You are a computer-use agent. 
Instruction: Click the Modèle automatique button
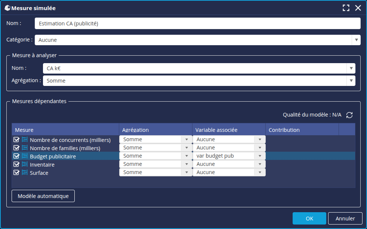pos(43,196)
